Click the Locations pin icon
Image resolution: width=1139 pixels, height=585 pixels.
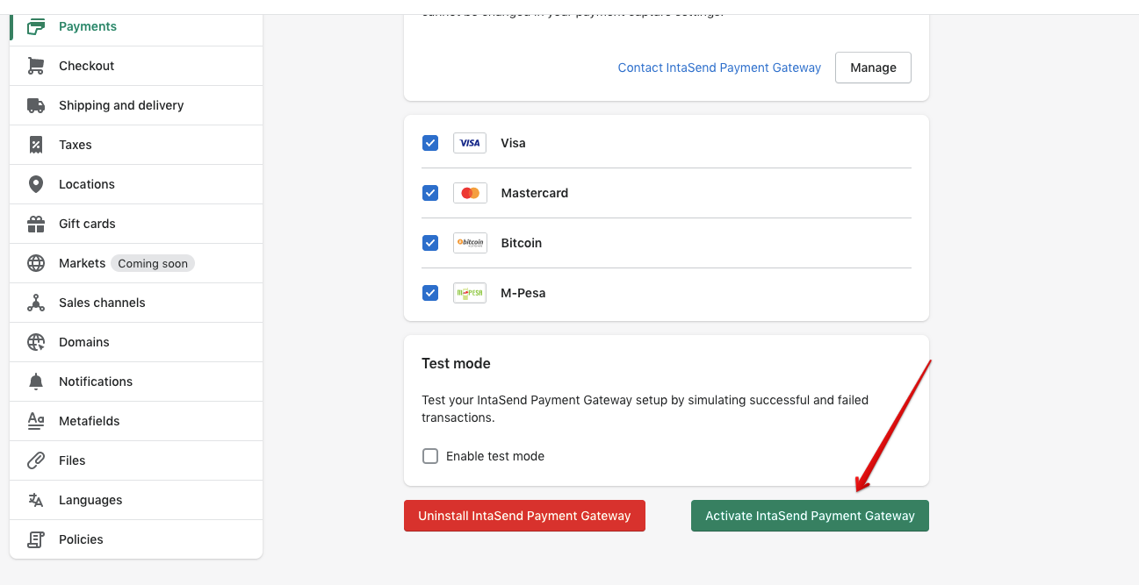click(36, 184)
